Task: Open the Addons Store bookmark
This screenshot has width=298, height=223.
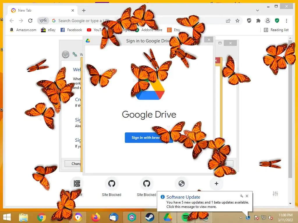Action: tap(149, 30)
